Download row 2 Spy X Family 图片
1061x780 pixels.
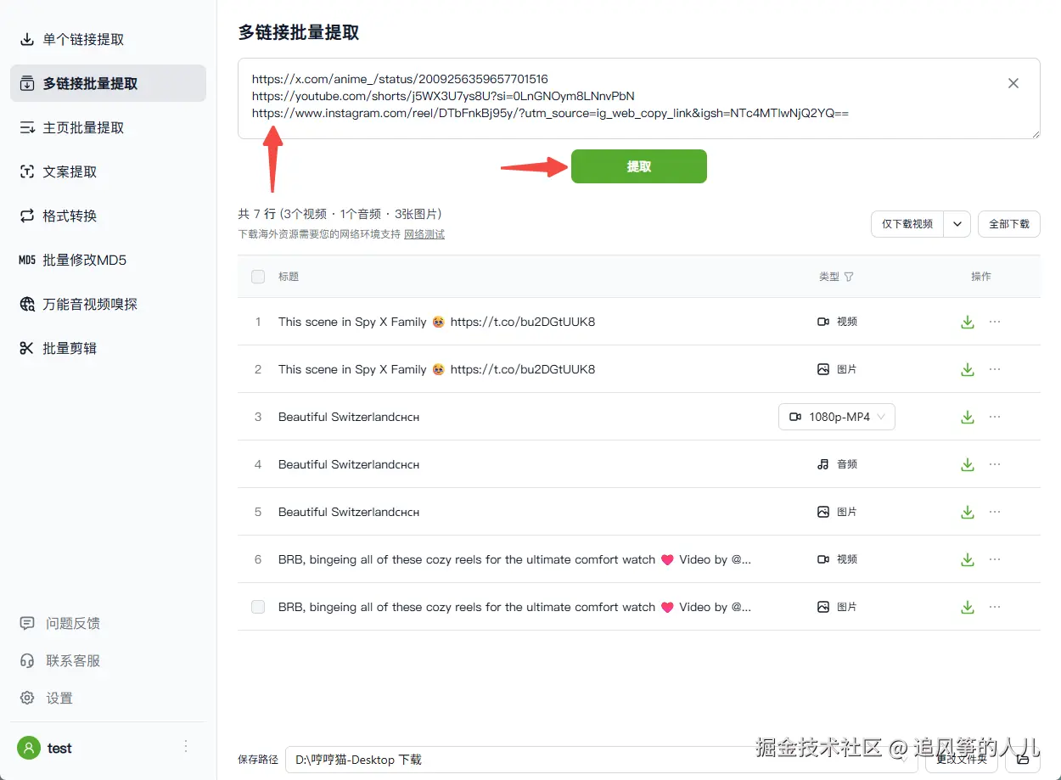click(x=967, y=369)
